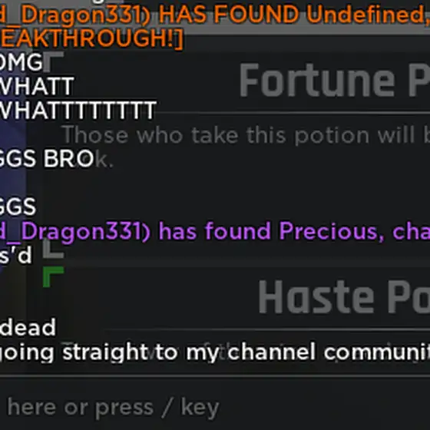Click the orange BREAKTHROUGH! text line

[91, 38]
